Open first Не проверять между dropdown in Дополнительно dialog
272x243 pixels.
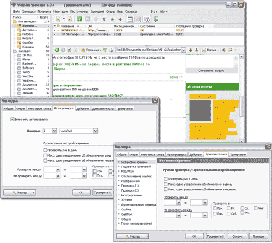(178, 215)
